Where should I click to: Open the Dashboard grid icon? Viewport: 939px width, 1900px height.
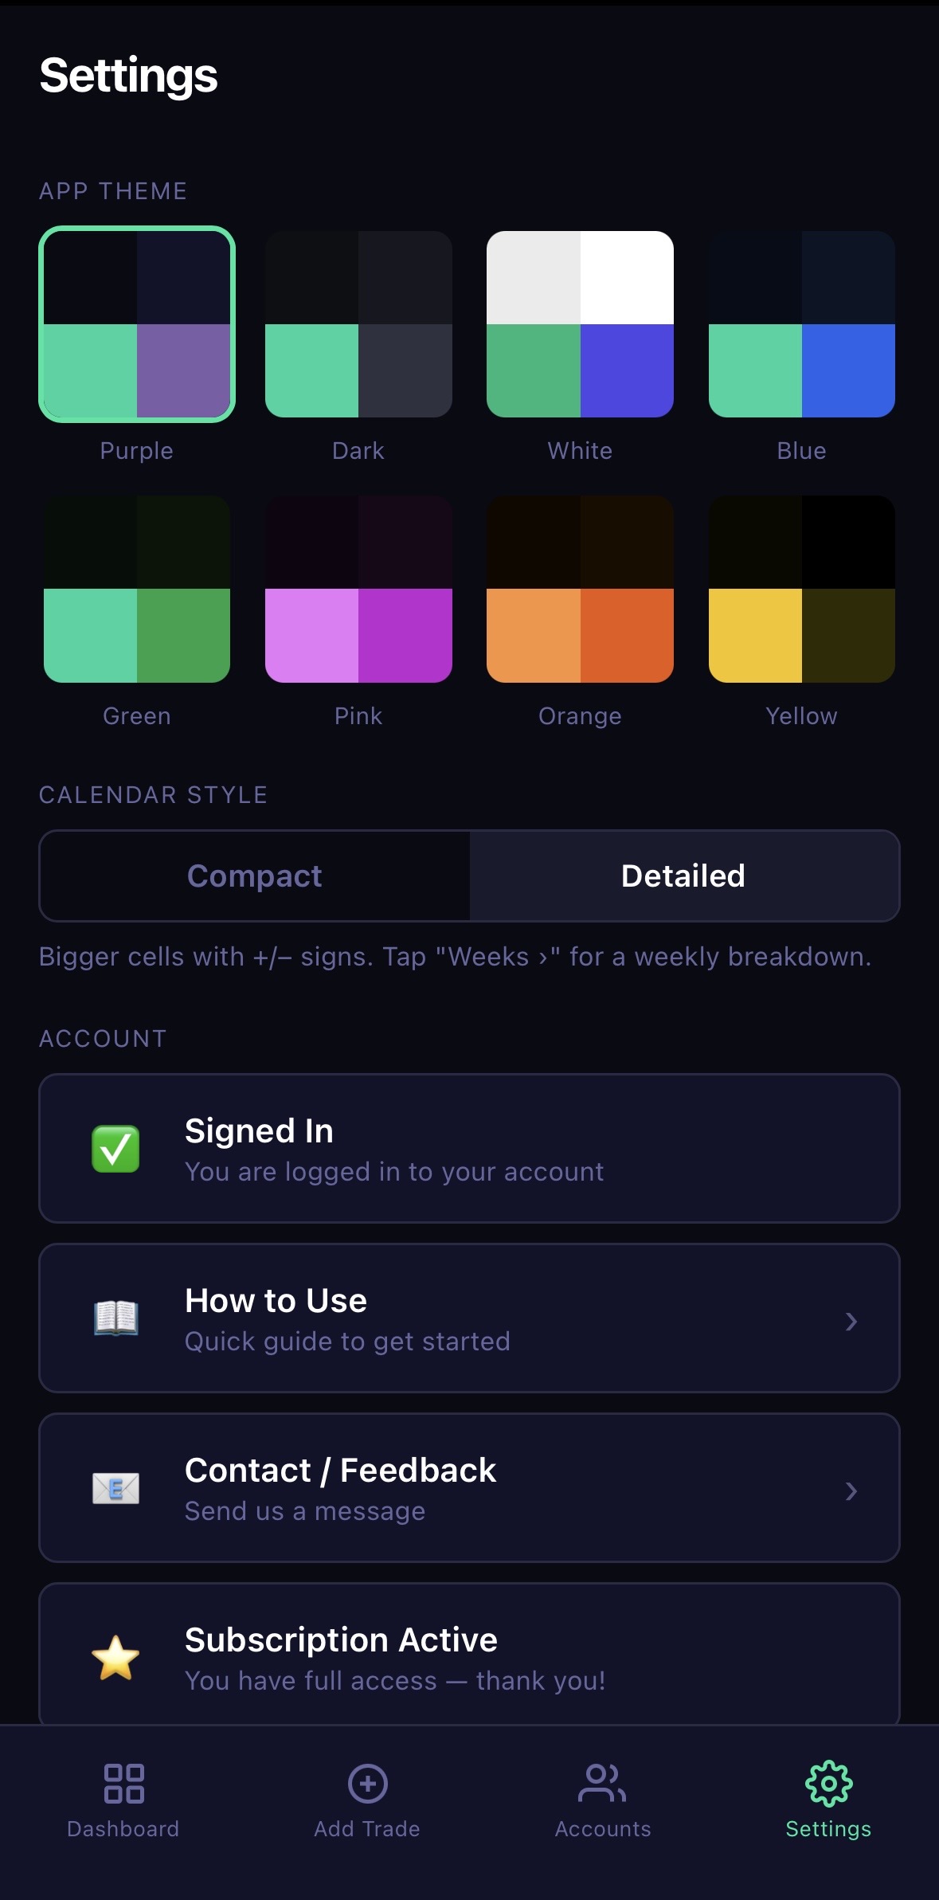click(x=124, y=1783)
